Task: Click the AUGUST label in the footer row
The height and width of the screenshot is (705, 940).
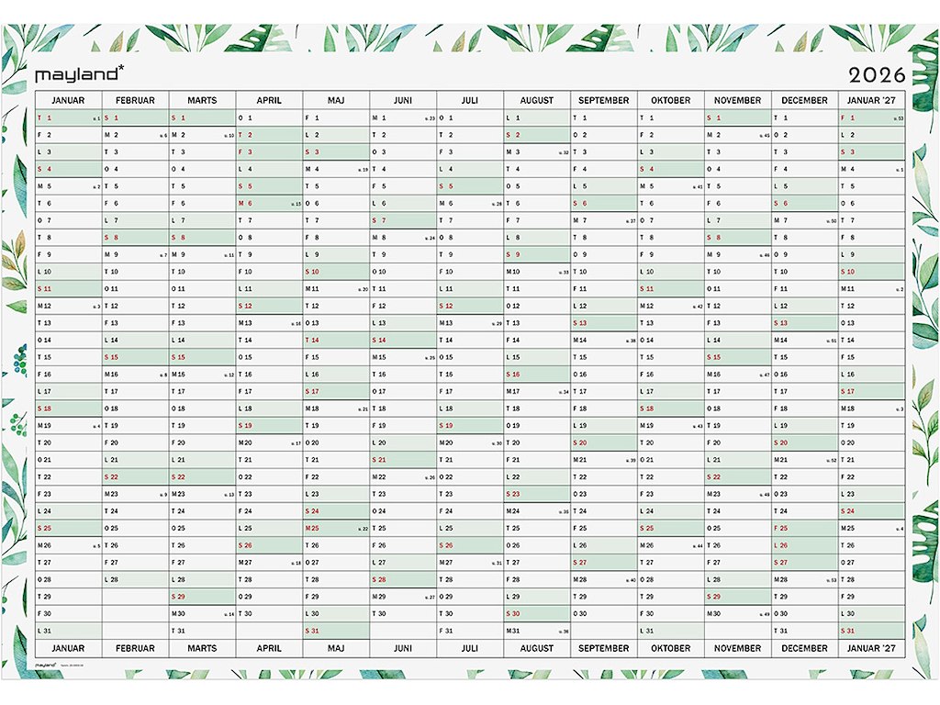Action: (x=537, y=648)
